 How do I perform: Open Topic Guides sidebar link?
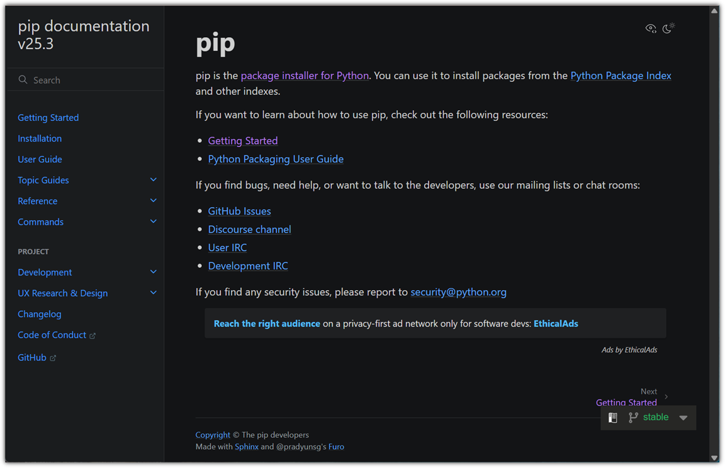tap(43, 180)
